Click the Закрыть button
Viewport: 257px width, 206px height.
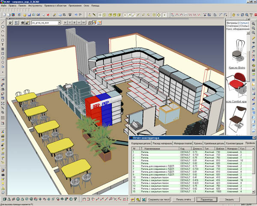coord(229,200)
